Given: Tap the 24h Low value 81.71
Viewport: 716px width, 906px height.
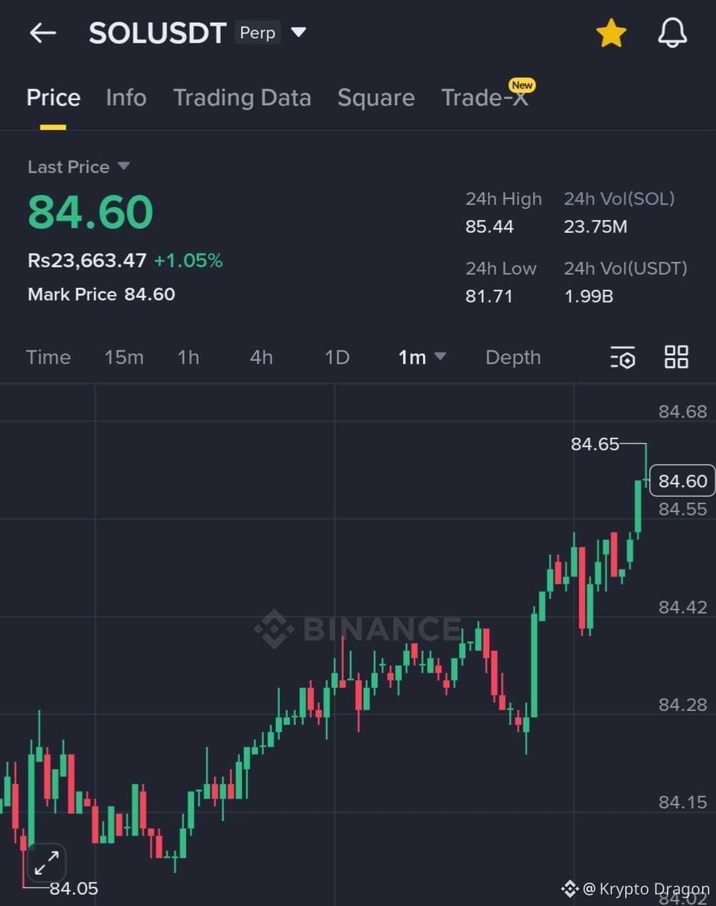Looking at the screenshot, I should (489, 296).
